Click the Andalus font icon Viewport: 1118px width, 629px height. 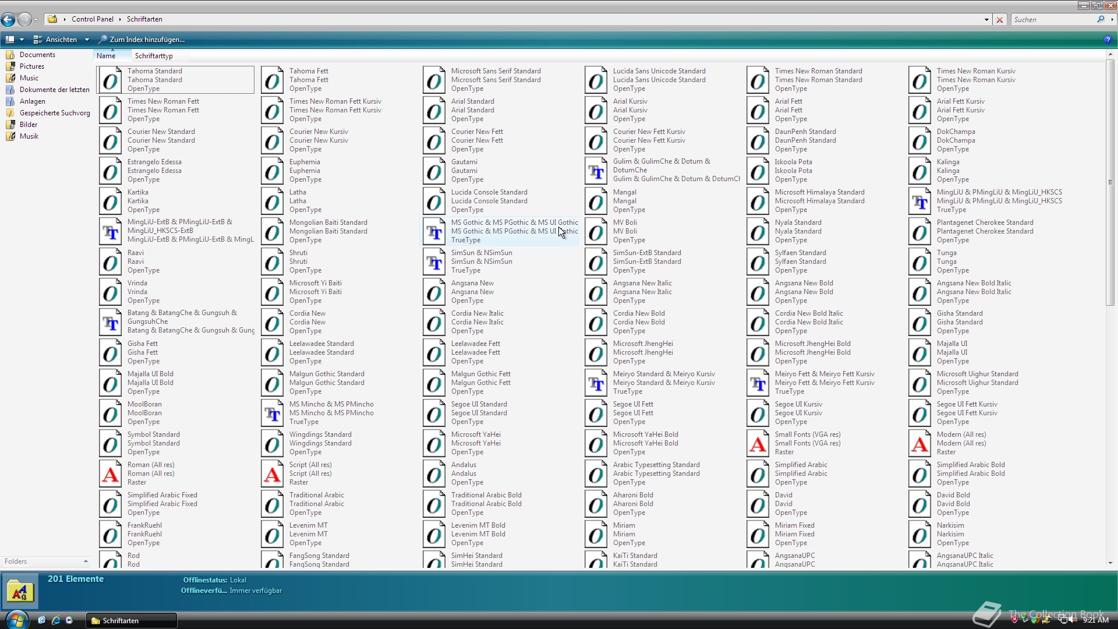point(434,473)
